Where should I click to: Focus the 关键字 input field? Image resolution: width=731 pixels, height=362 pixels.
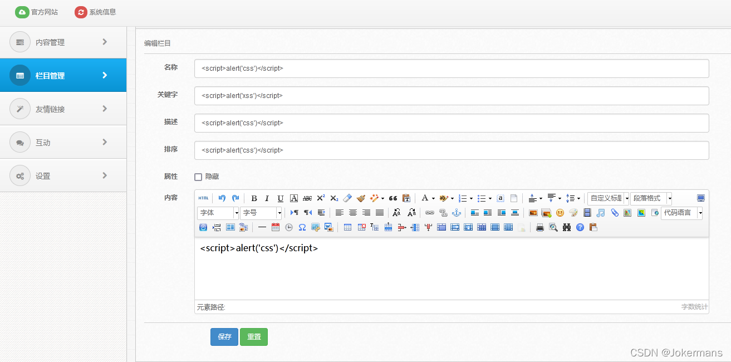tap(452, 96)
